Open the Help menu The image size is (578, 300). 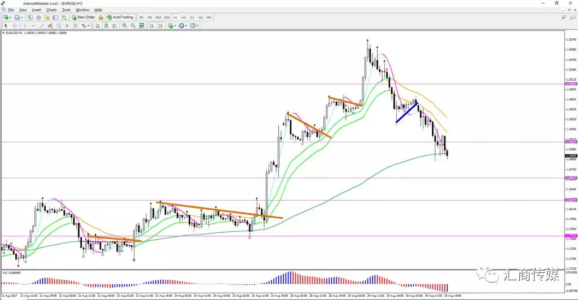[98, 10]
